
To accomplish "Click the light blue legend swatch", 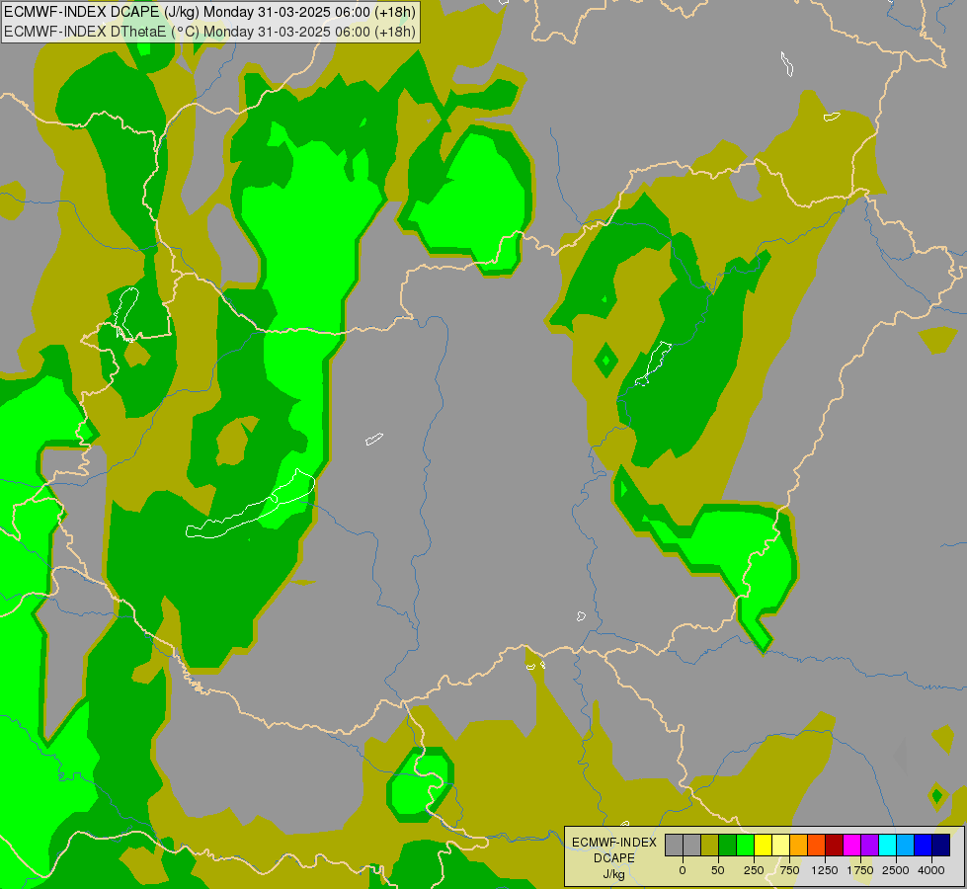I will [x=906, y=846].
